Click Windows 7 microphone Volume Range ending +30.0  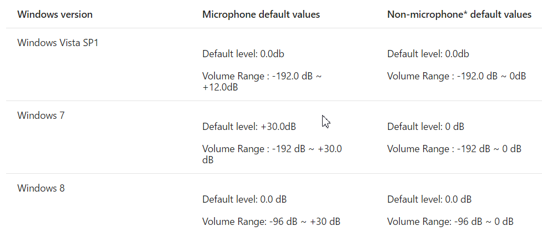(x=329, y=149)
